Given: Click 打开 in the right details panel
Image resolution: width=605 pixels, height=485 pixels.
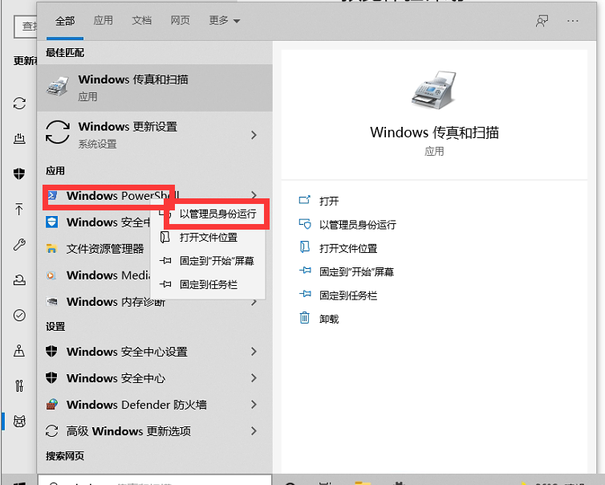Looking at the screenshot, I should [329, 201].
